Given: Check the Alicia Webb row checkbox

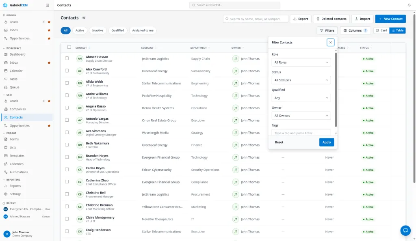Looking at the screenshot, I should click(x=67, y=83).
